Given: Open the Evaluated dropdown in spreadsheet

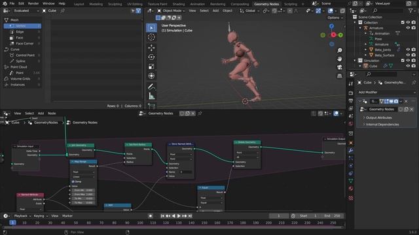Looking at the screenshot, I should tap(26, 10).
